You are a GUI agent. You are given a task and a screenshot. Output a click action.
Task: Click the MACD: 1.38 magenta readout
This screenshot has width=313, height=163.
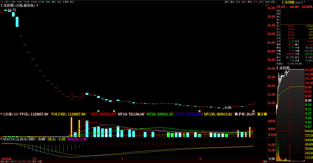77,139
